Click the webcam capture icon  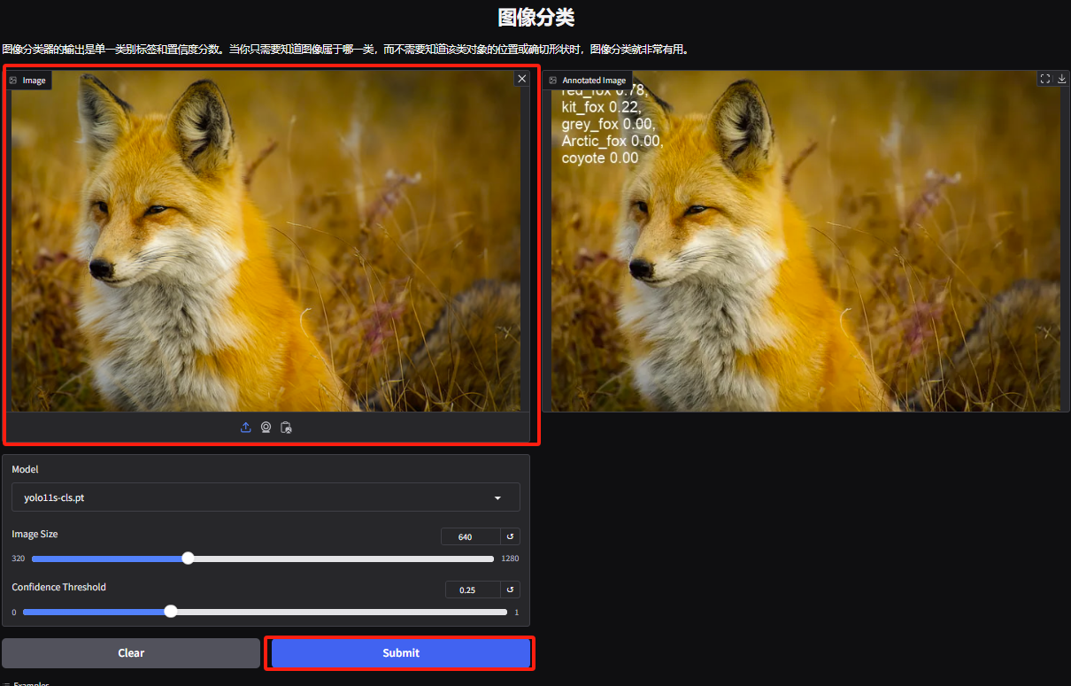pyautogui.click(x=266, y=428)
